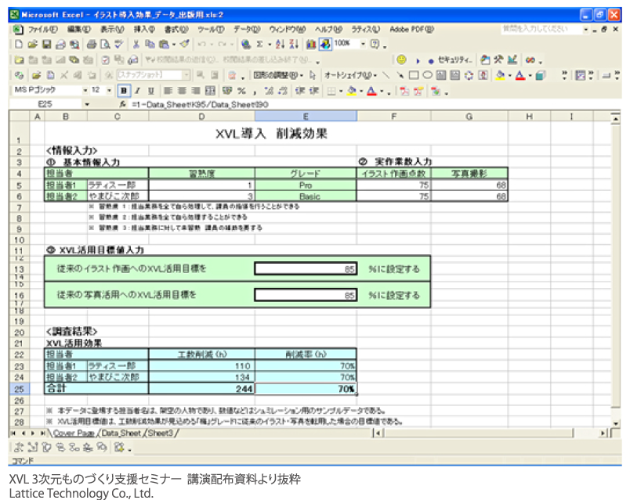Viewport: 630px width, 500px height.
Task: Switch to the Data_Sheet tab
Action: (121, 433)
